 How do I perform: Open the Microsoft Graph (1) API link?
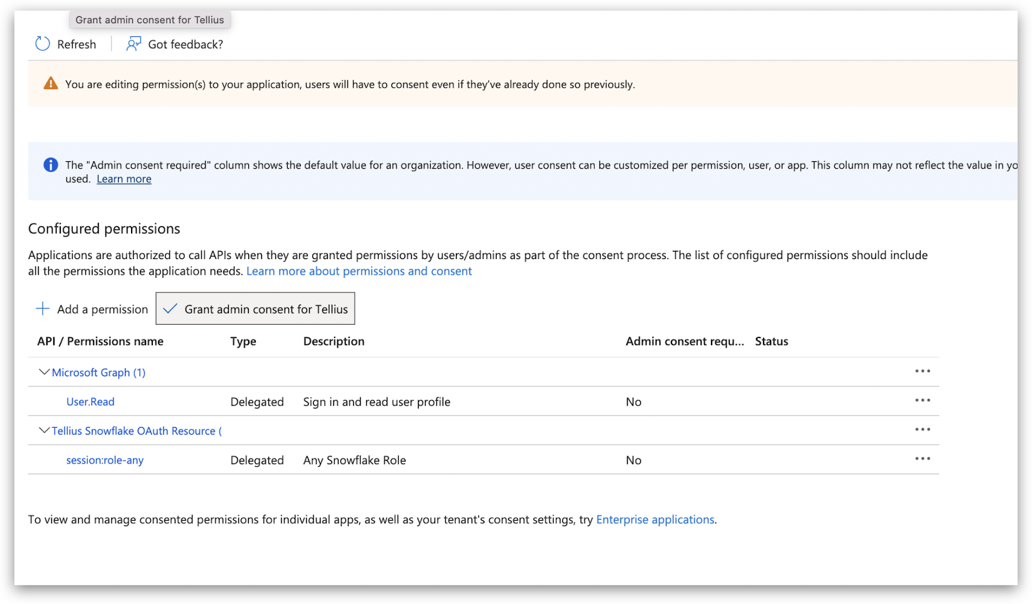(98, 373)
